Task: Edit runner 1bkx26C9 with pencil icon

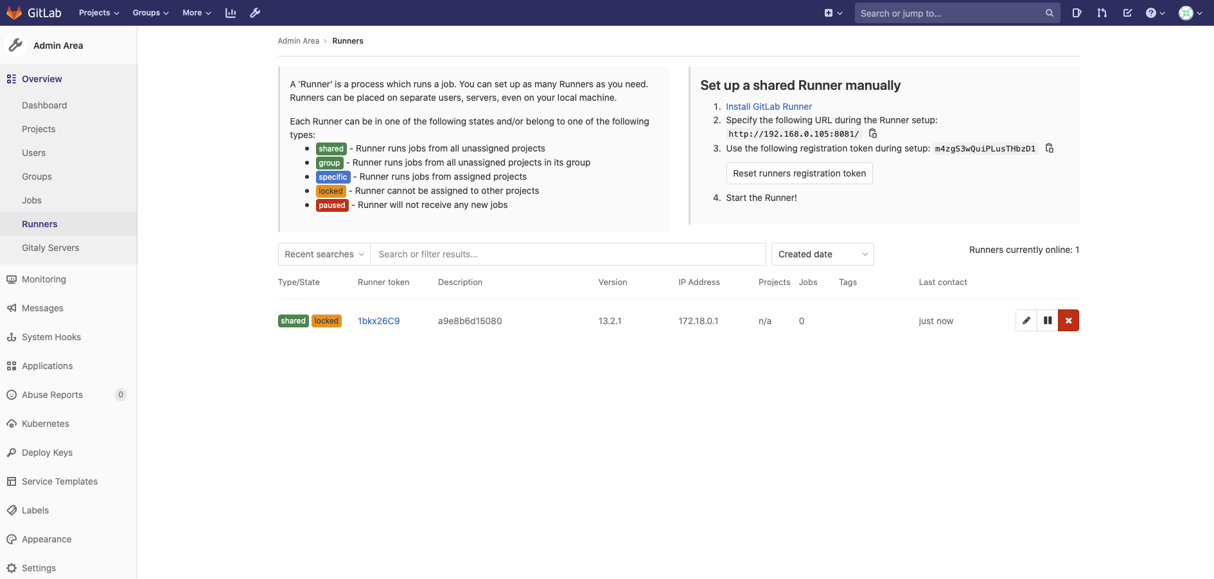Action: 1026,320
